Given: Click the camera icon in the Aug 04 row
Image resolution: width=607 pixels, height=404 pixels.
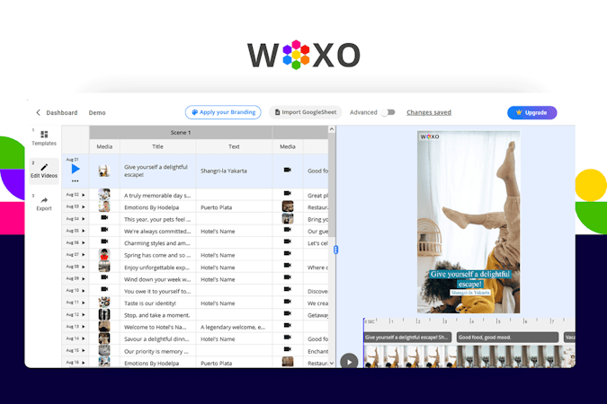Looking at the screenshot, I should pos(104,217).
